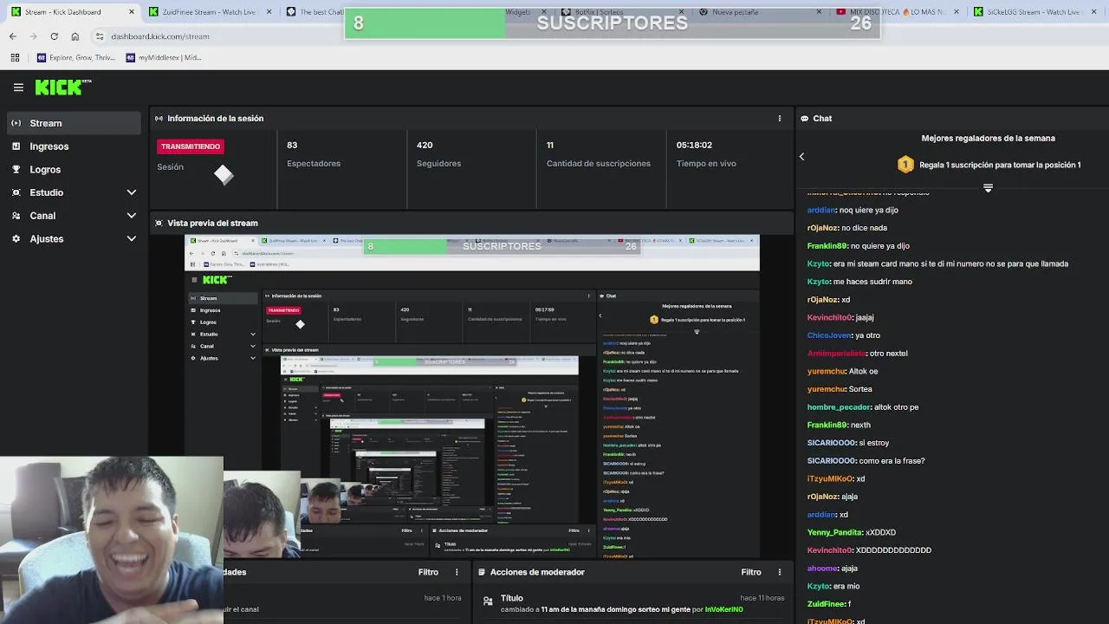Open Información de la sesión three-dot menu
Viewport: 1109px width, 624px height.
click(779, 119)
